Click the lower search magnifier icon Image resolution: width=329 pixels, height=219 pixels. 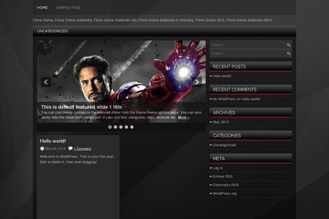tap(289, 54)
